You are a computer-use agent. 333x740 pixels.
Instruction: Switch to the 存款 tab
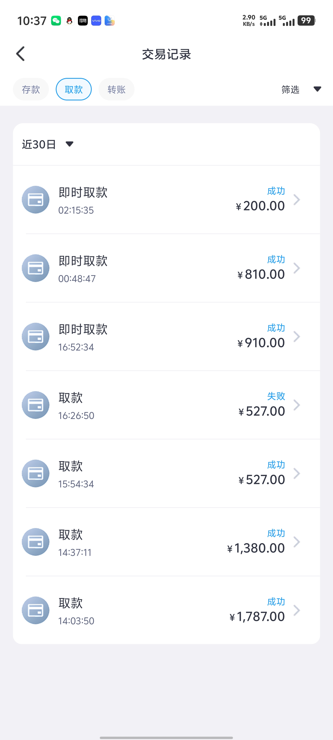tap(31, 89)
